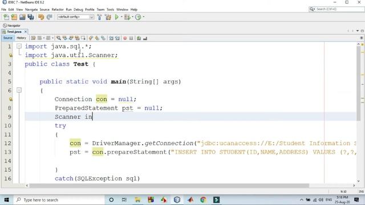Click the editor horizontal scrollbar

(x=169, y=186)
